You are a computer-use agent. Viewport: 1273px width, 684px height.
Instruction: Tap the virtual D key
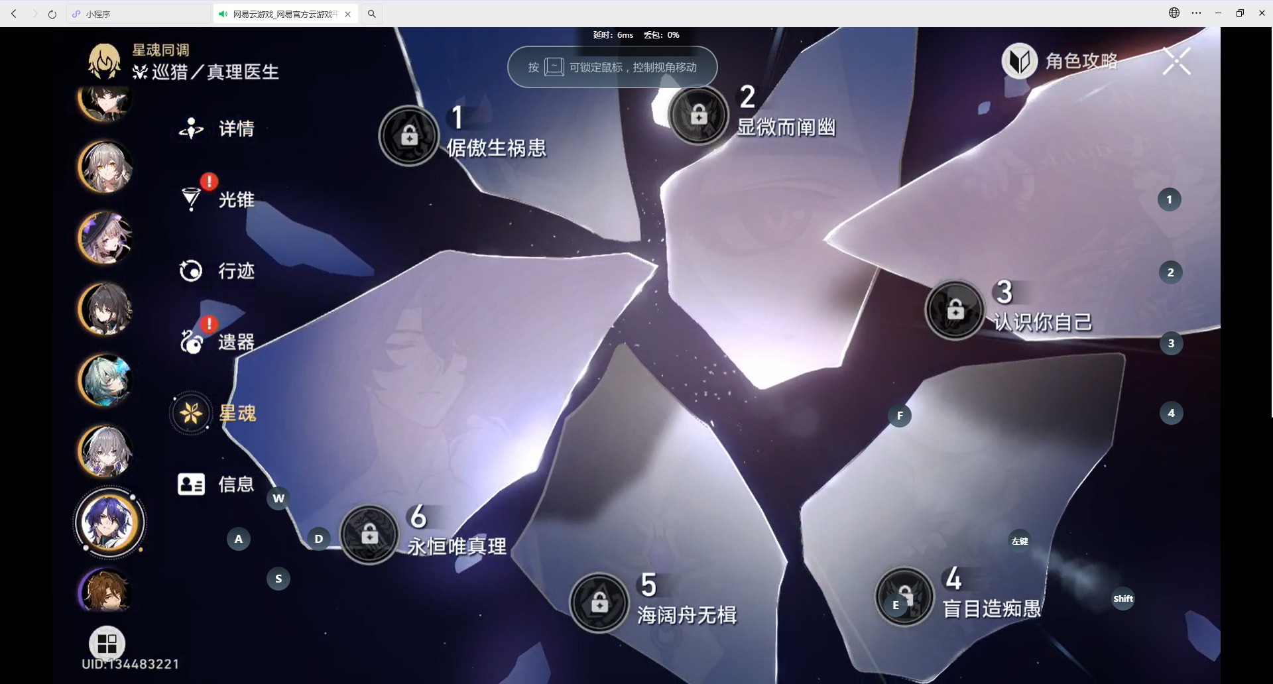point(319,539)
